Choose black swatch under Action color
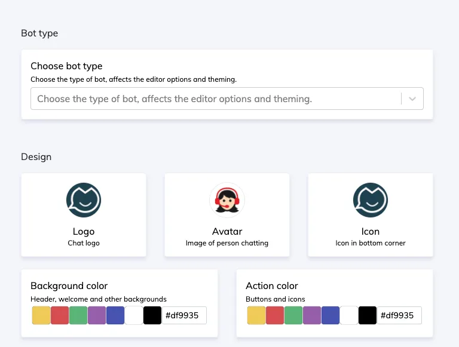 tap(368, 315)
